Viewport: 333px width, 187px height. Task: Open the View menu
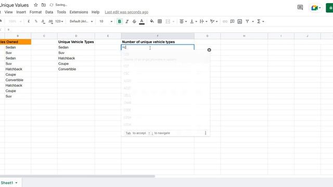click(8, 12)
